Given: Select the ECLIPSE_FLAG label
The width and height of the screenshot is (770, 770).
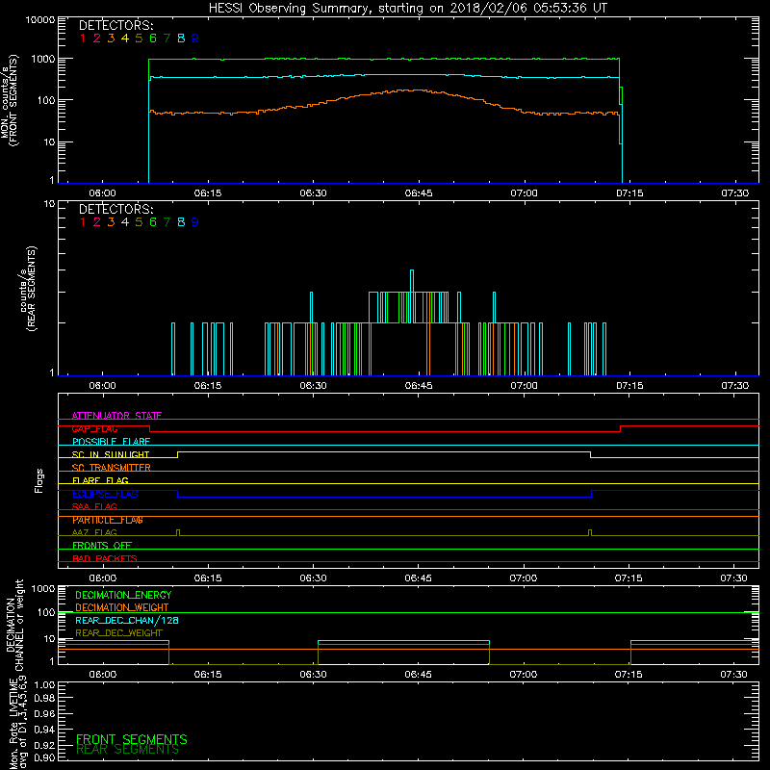Looking at the screenshot, I should tap(105, 494).
